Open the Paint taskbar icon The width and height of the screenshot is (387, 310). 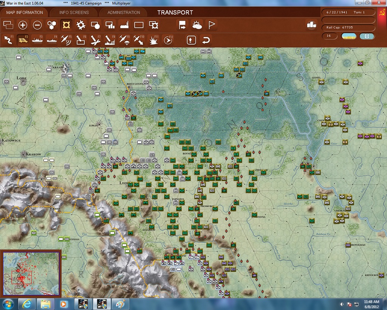tap(120, 304)
